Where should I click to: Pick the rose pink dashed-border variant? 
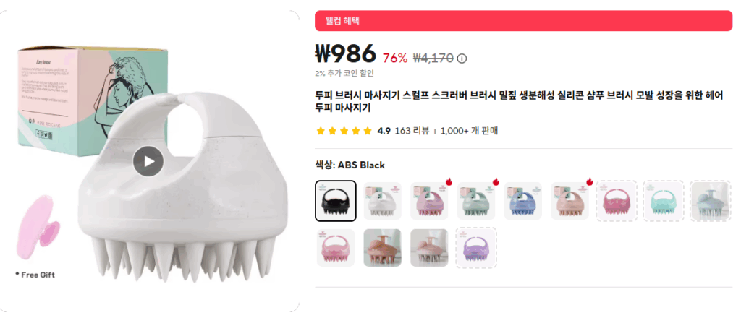click(x=617, y=201)
